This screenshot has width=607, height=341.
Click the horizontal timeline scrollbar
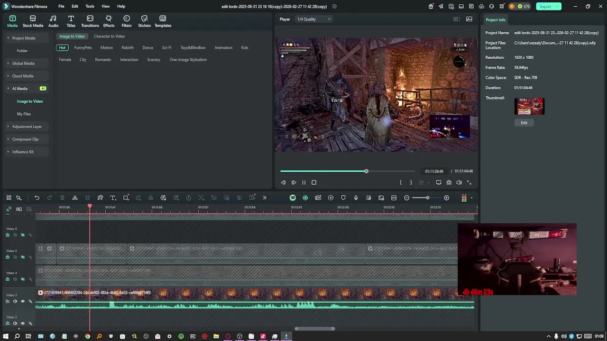(314, 329)
